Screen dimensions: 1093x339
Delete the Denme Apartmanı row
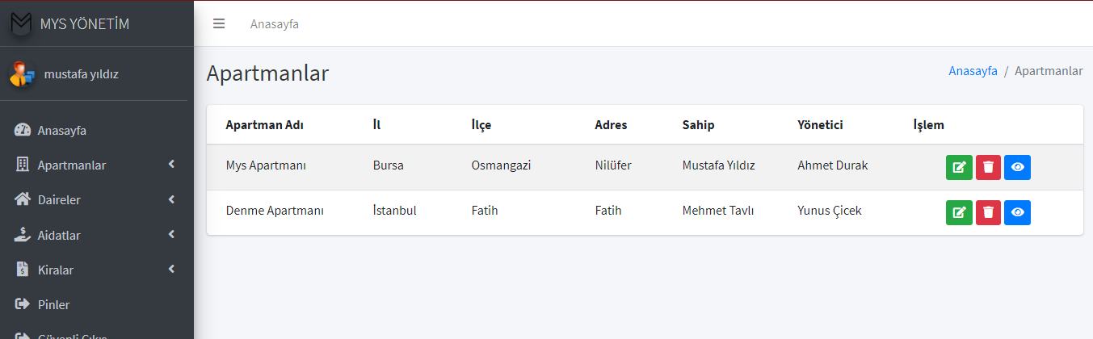(988, 212)
